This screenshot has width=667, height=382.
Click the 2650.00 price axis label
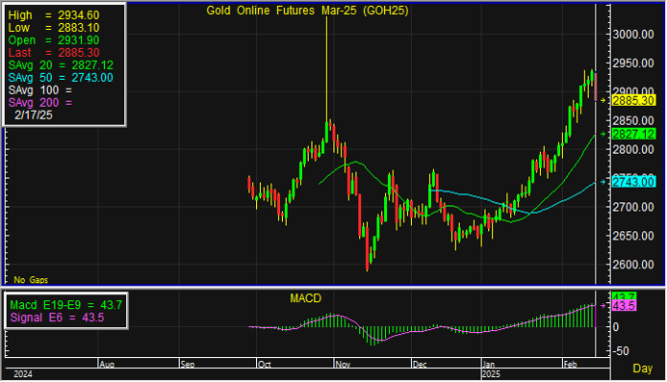tap(633, 236)
